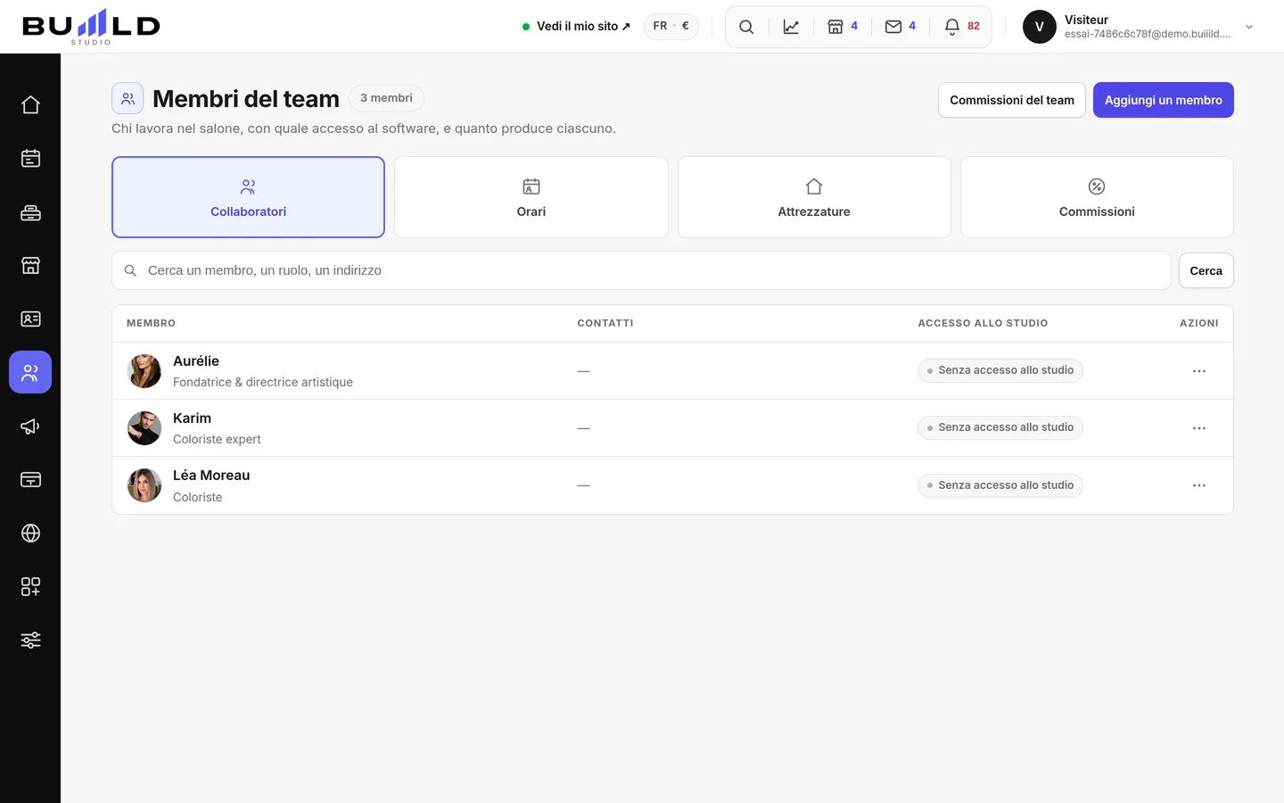Viewport: 1284px width, 803px height.
Task: Click Aurélie's profile photo
Action: [x=144, y=371]
